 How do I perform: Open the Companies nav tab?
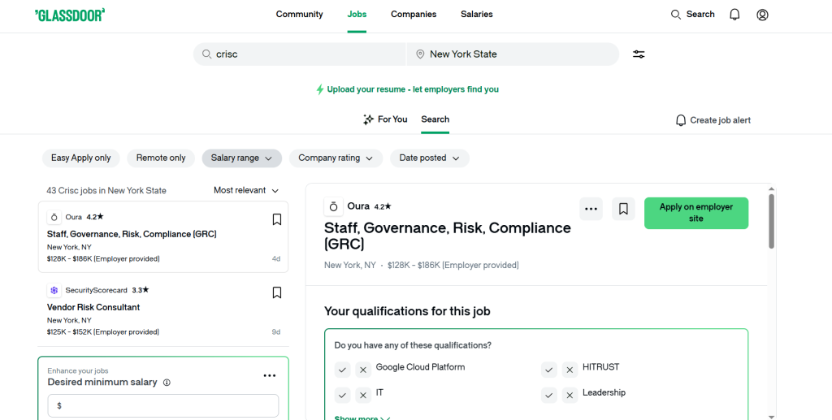tap(414, 15)
